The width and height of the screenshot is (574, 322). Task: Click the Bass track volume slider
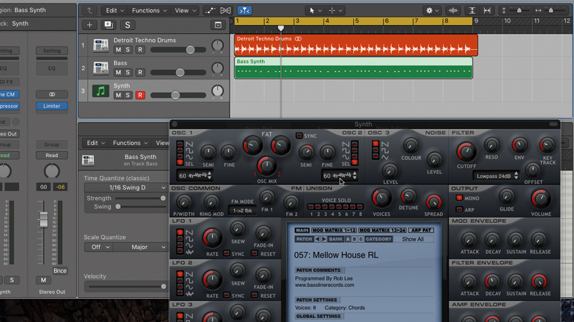tap(178, 72)
